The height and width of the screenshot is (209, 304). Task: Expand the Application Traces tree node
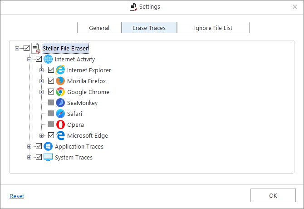(29, 146)
